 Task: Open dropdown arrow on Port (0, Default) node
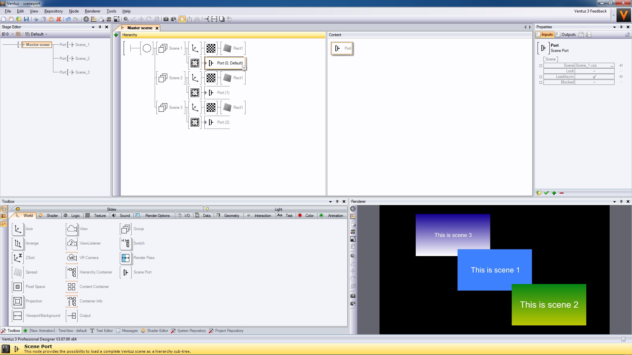244,68
